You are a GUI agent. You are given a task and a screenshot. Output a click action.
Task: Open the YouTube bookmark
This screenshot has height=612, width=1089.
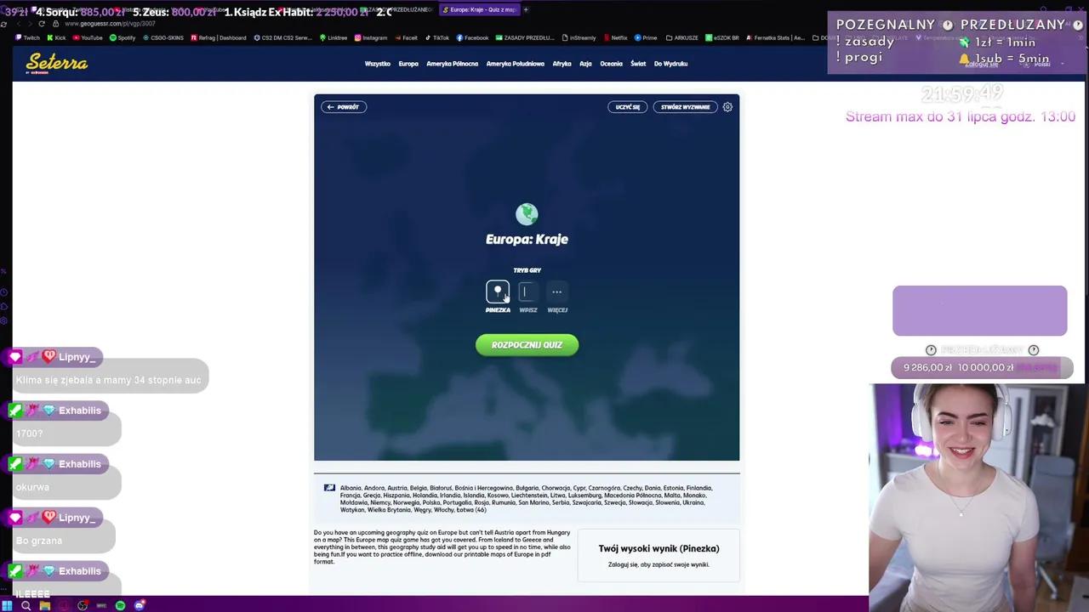point(88,38)
